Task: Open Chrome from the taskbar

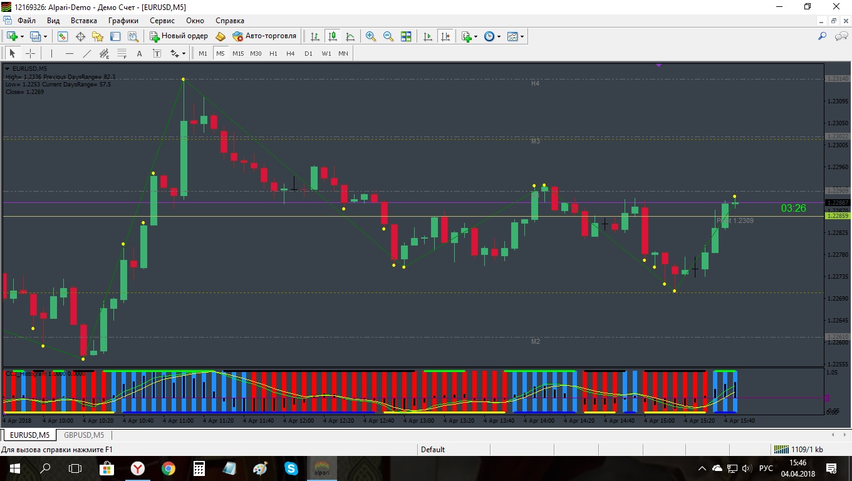Action: [x=168, y=468]
